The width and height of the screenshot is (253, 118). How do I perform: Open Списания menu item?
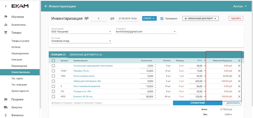[17, 59]
